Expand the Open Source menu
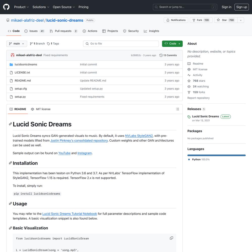The height and width of the screenshot is (252, 252). point(64,7)
